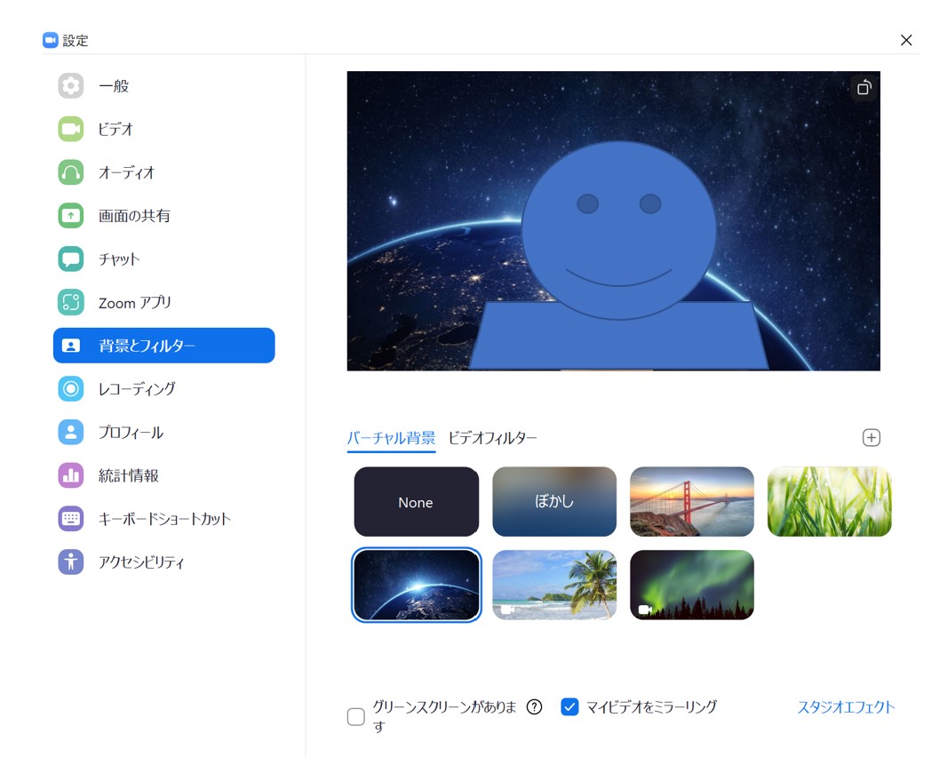Open the チャット label
Viewport: 947px width, 757px height.
120,259
